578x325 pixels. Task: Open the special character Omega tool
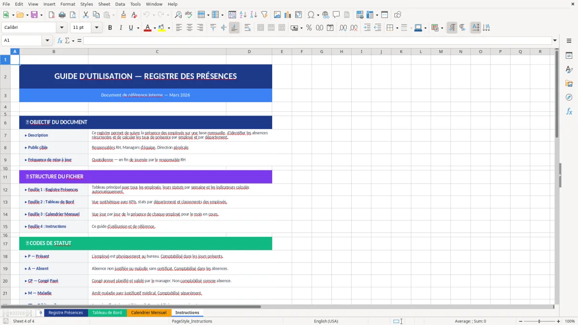(311, 15)
